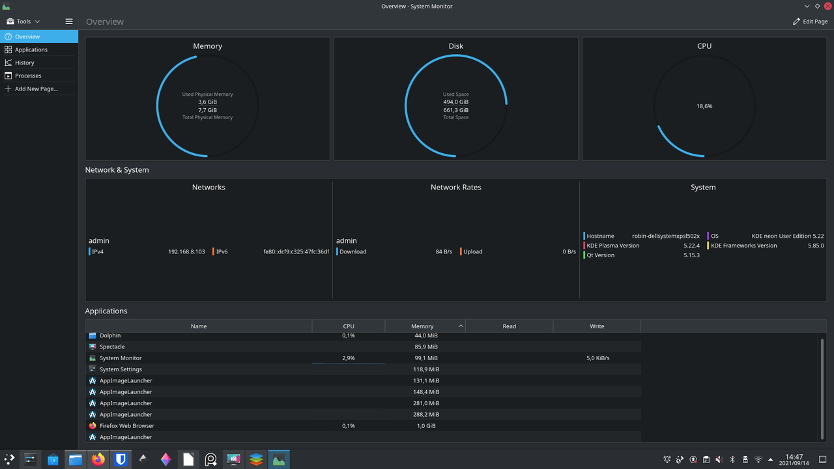The image size is (834, 469).
Task: Click KDE Frameworks Version 5.85.0 value
Action: coord(816,246)
